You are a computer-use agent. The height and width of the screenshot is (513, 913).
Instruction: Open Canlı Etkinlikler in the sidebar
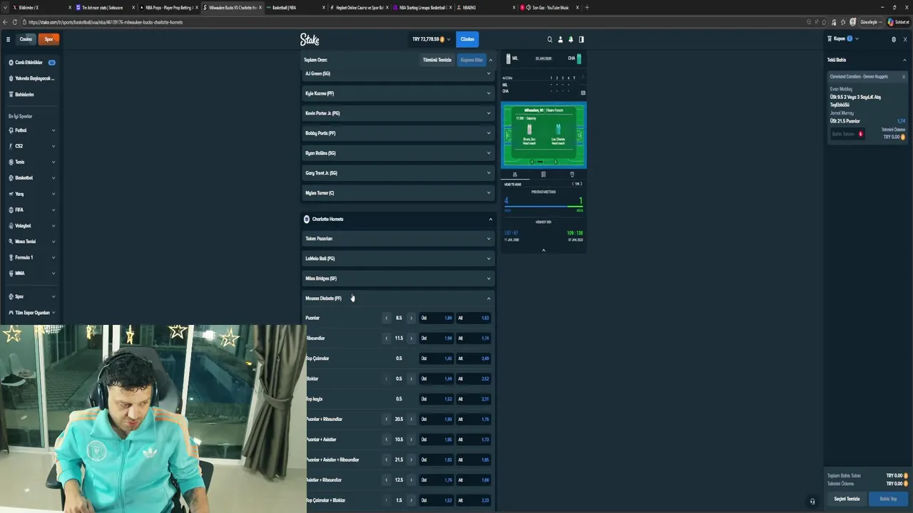[x=31, y=63]
